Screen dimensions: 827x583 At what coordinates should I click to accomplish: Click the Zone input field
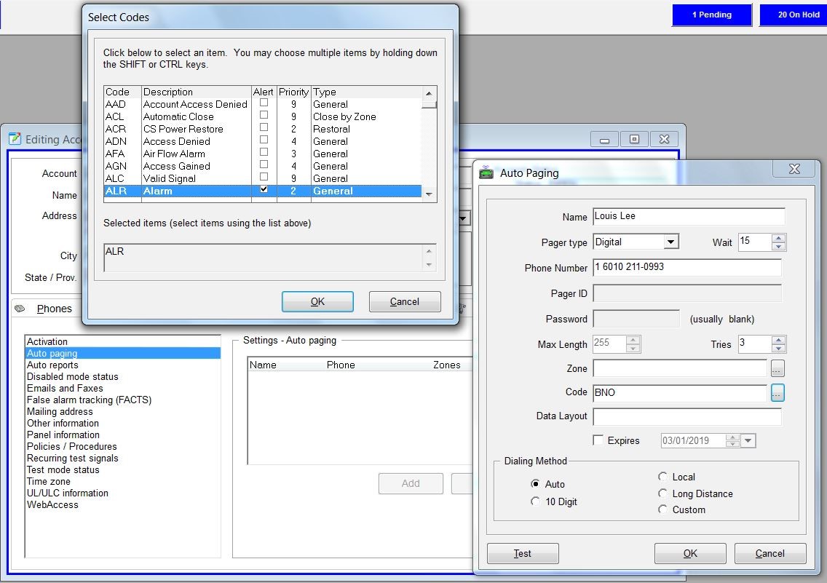click(x=680, y=368)
